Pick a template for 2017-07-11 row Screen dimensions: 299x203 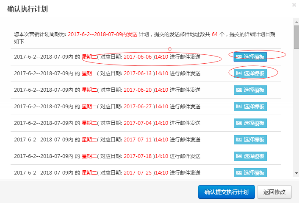pyautogui.click(x=250, y=140)
